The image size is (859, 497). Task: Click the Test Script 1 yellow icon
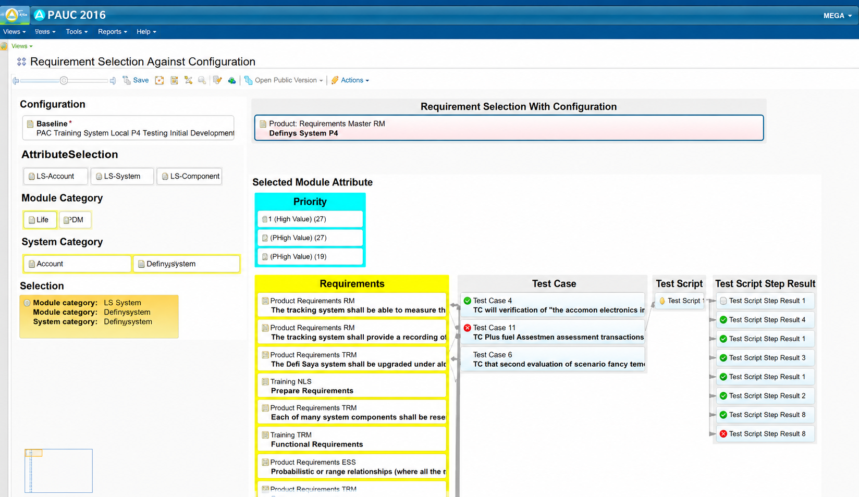click(x=662, y=301)
